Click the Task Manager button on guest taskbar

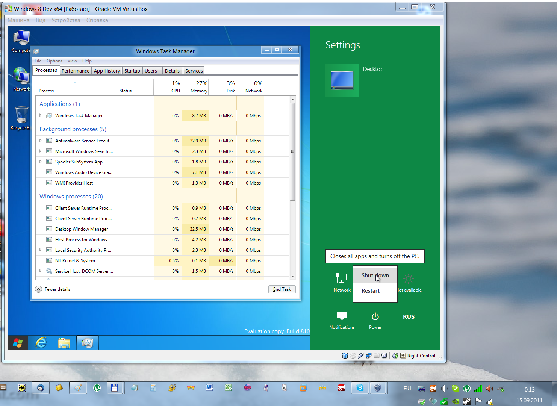click(88, 343)
